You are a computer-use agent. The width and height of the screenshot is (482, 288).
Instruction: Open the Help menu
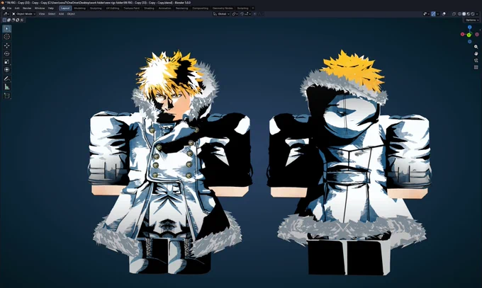pyautogui.click(x=51, y=8)
